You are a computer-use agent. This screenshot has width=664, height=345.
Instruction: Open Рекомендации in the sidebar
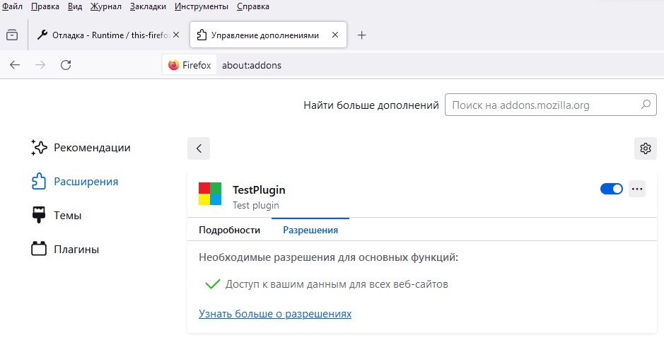81,147
